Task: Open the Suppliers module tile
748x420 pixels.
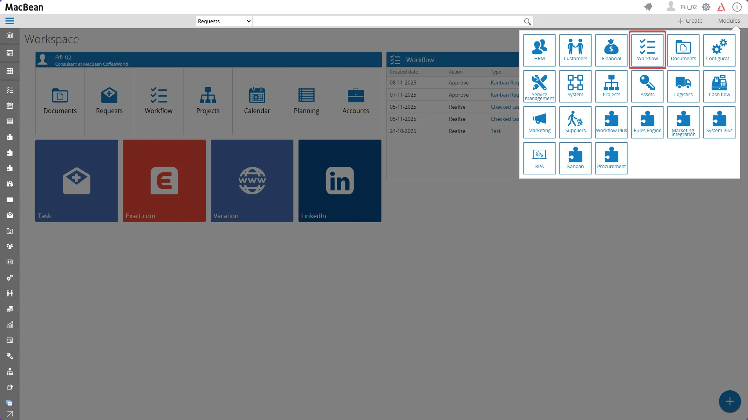Action: (575, 122)
